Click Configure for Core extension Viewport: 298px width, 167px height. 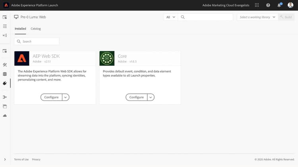[x=136, y=97]
